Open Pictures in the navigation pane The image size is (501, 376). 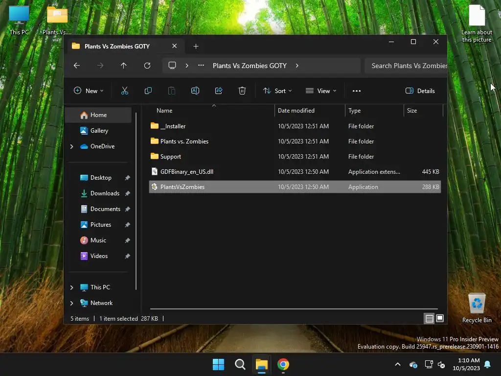(100, 224)
